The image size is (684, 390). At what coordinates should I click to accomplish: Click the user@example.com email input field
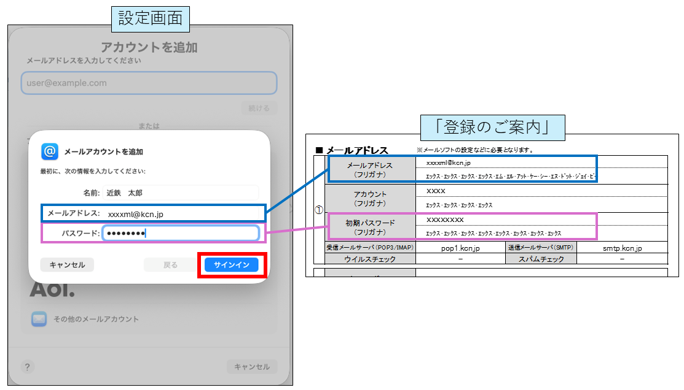point(149,83)
